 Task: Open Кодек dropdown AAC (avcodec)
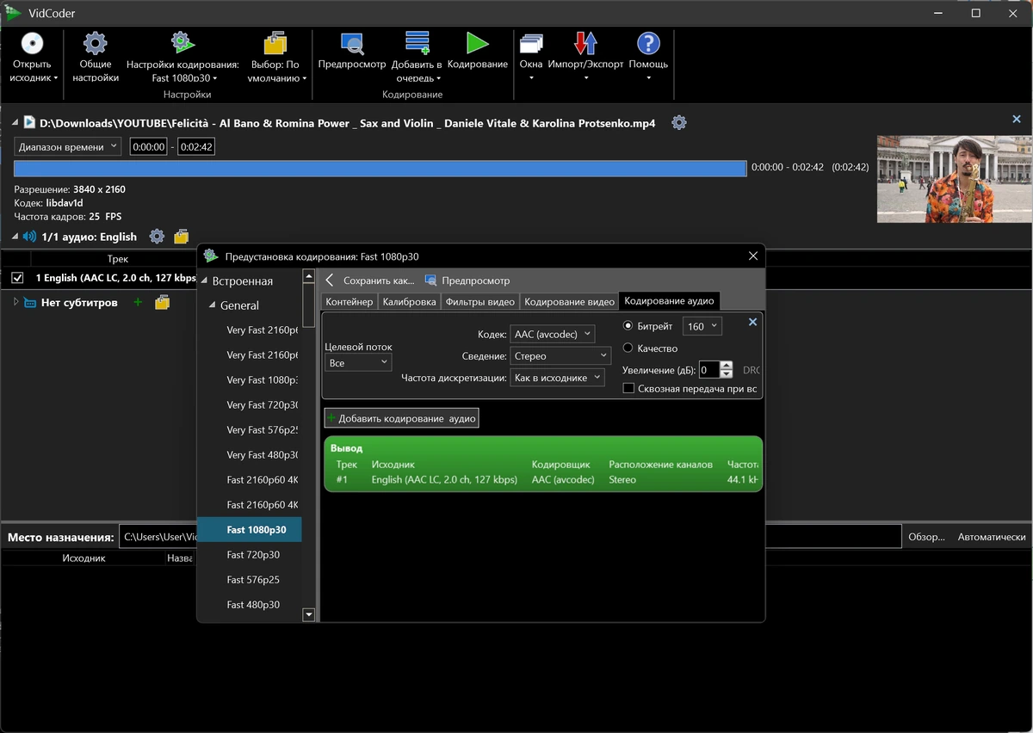coord(552,334)
